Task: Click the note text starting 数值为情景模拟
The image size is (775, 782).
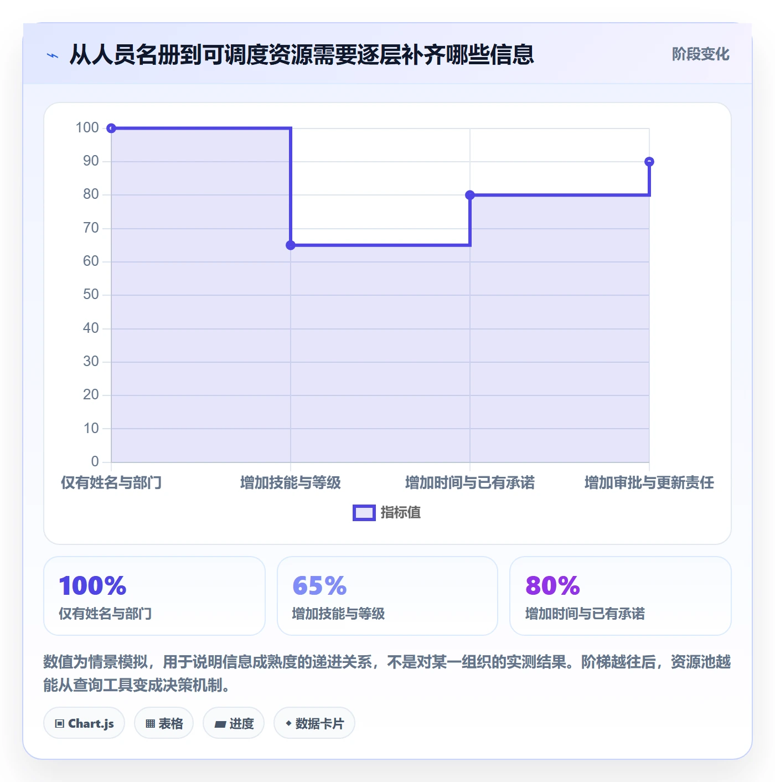Action: (387, 673)
